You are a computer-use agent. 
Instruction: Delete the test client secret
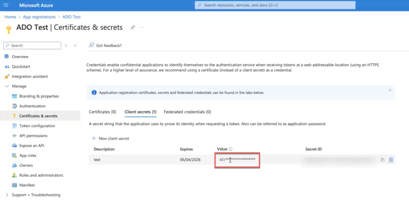(x=391, y=160)
